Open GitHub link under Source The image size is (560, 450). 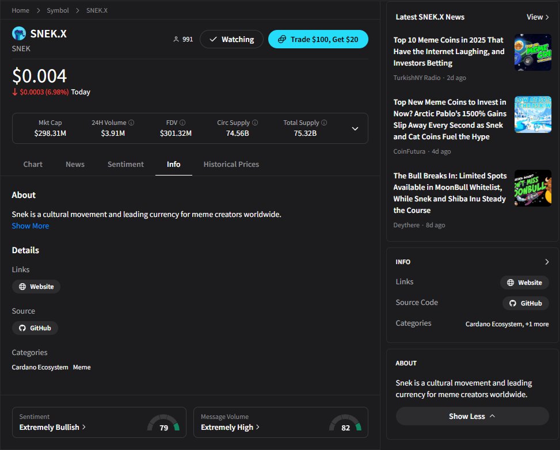35,328
